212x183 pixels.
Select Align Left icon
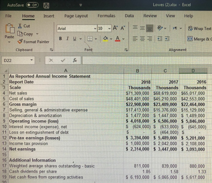[x=135, y=39]
